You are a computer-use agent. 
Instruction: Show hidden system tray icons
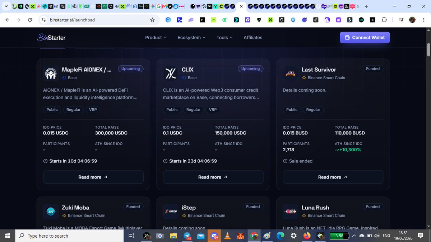point(354,236)
